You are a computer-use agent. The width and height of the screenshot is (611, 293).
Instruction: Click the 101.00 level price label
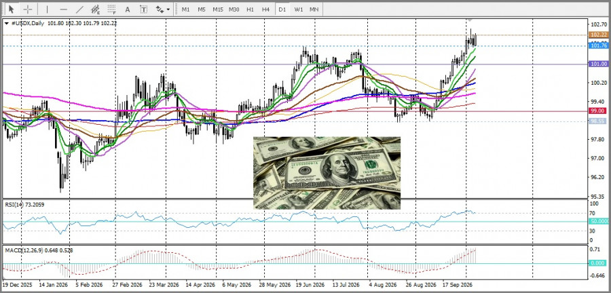599,64
